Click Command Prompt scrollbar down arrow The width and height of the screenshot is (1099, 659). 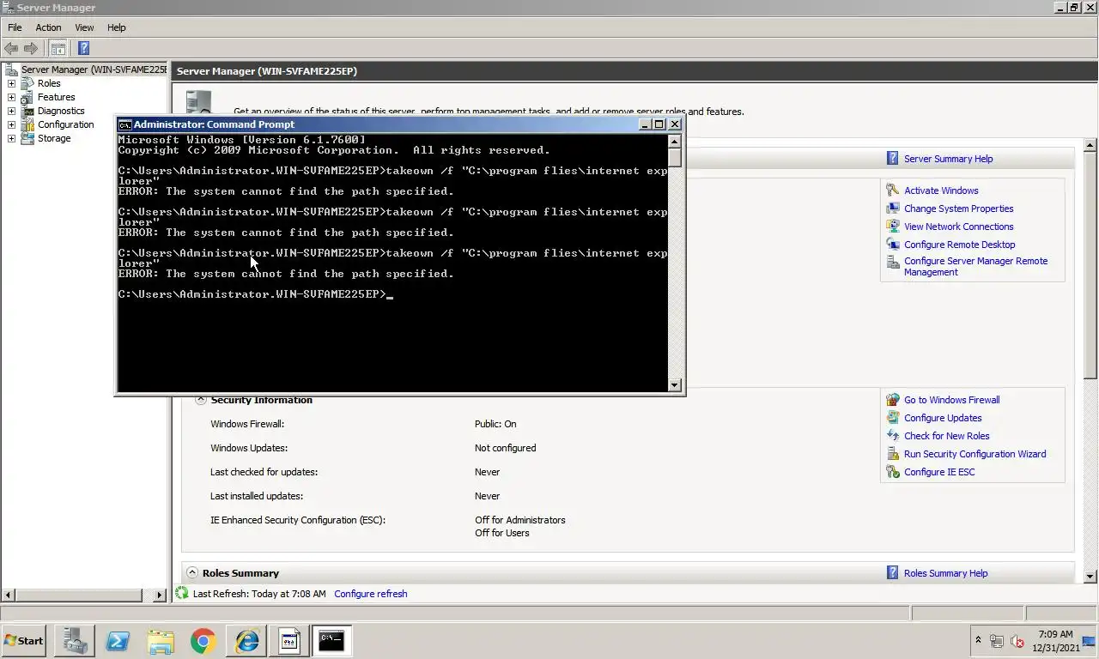(x=675, y=385)
